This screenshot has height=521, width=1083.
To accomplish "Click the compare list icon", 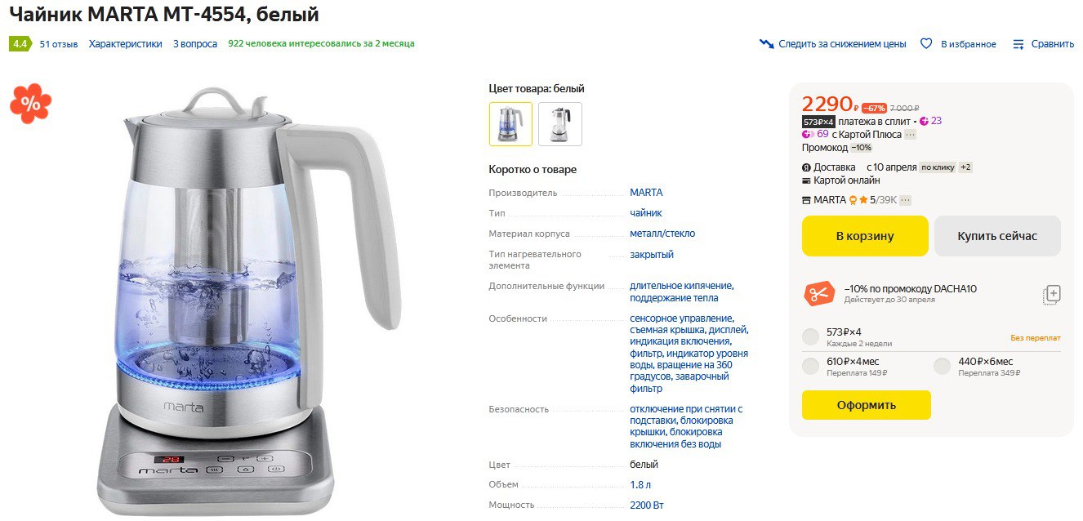I will 1018,44.
